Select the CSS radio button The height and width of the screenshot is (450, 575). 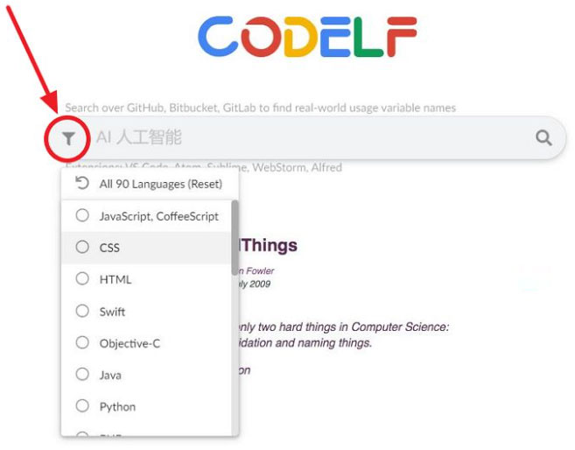[x=82, y=248]
